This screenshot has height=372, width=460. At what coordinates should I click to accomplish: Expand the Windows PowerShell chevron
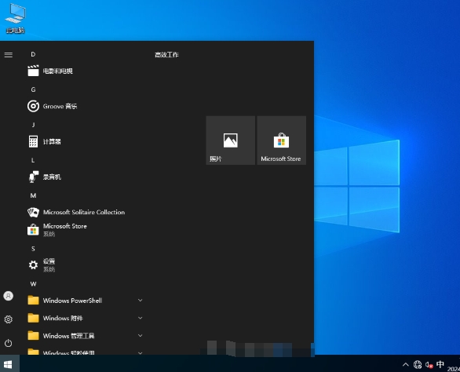[x=141, y=301]
